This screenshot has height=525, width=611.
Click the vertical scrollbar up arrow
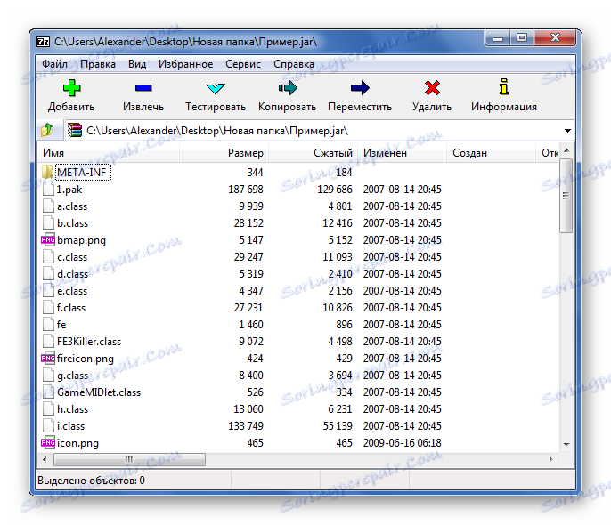pos(566,150)
